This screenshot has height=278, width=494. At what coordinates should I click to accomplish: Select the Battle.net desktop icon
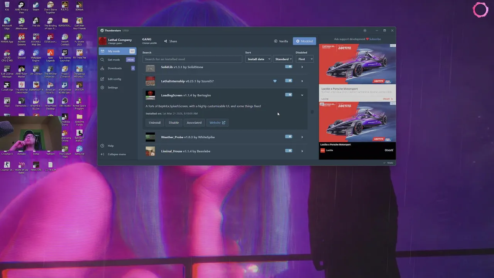point(80,151)
